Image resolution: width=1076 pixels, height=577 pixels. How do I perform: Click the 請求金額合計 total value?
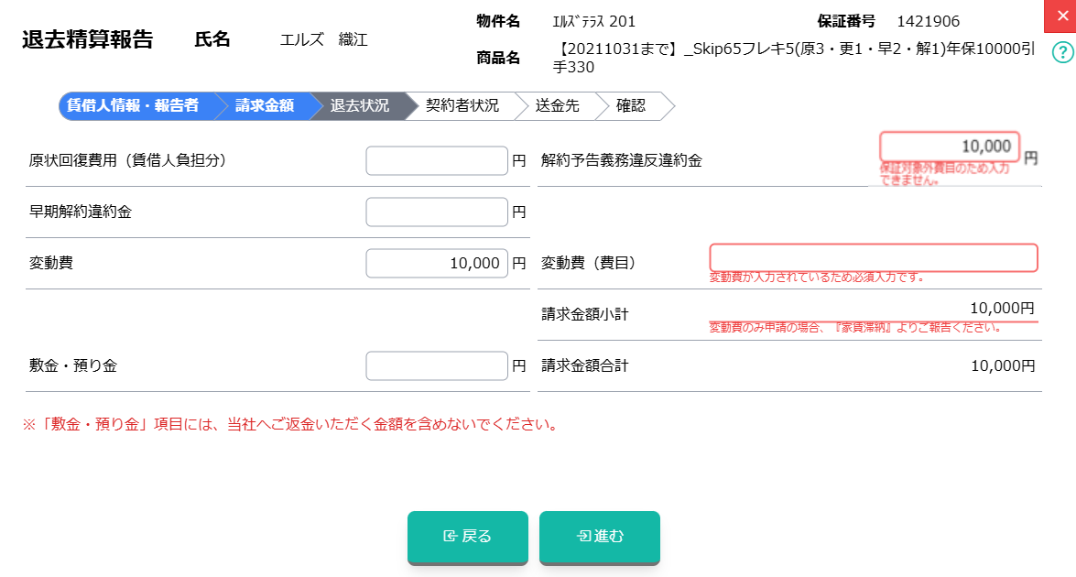point(1002,365)
